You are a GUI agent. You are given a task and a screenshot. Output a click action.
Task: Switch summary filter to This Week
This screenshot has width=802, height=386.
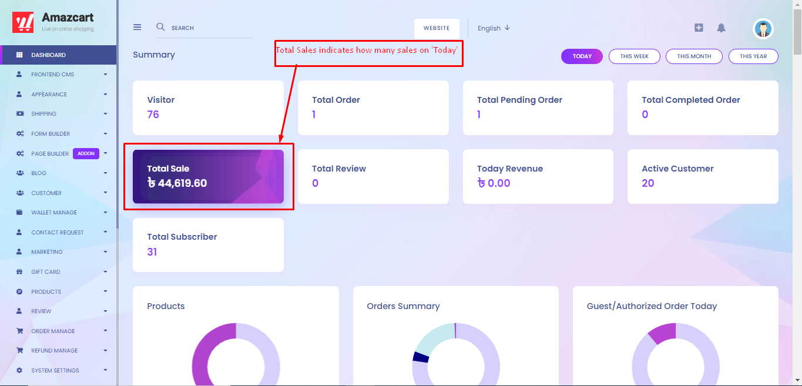click(x=635, y=56)
